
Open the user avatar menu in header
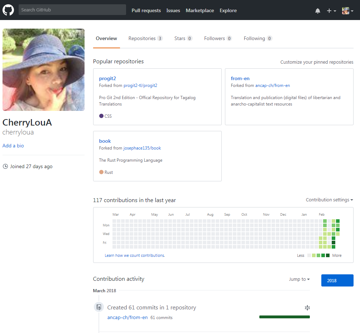click(347, 11)
